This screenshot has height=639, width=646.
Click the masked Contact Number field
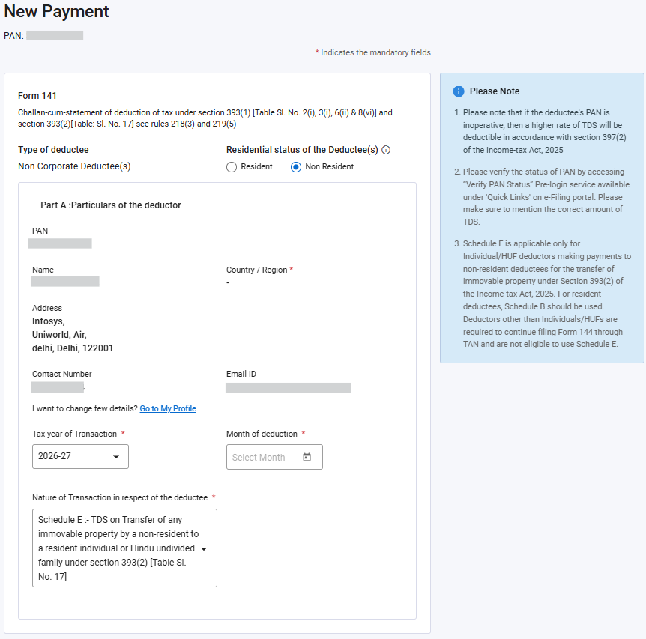[58, 387]
